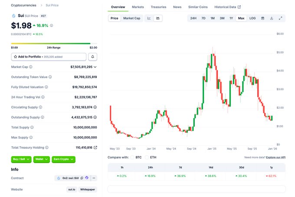Open the Buy / Sell dropdown

pyautogui.click(x=22, y=159)
